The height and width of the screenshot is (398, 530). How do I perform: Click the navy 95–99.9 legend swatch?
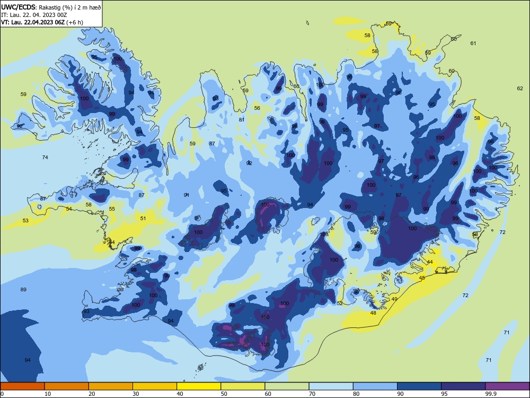[x=463, y=386]
